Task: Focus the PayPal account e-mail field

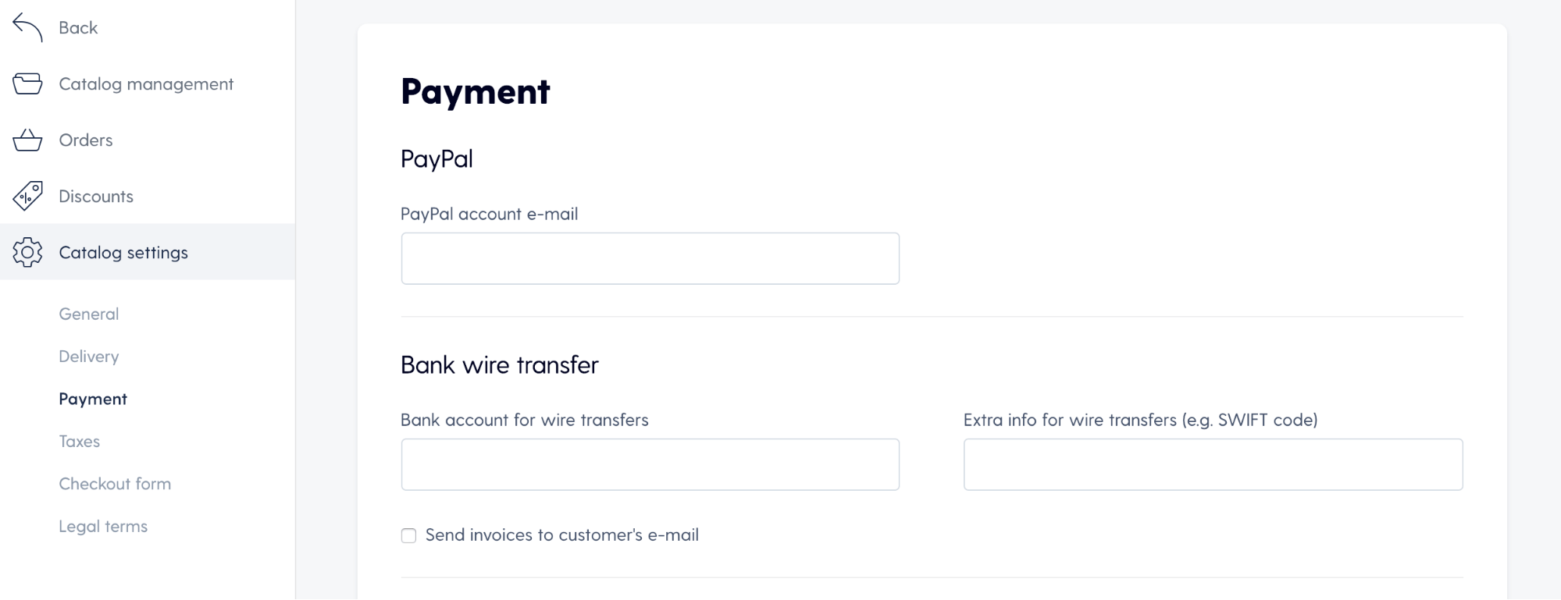Action: (650, 258)
